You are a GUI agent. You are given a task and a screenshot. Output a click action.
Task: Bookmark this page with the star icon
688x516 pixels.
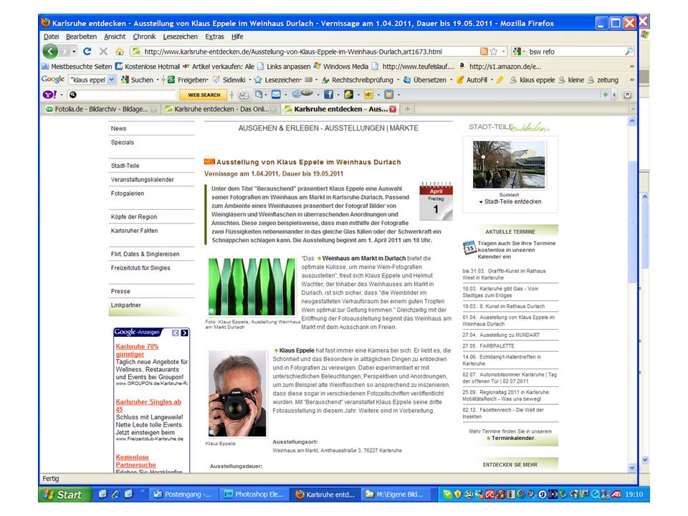click(494, 52)
